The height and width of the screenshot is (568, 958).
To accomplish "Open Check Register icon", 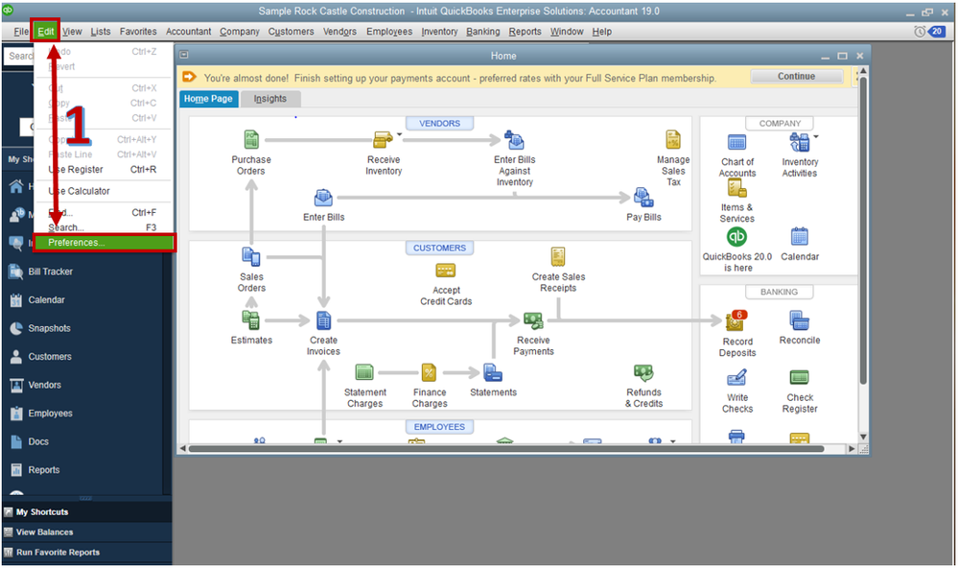I will (x=799, y=377).
